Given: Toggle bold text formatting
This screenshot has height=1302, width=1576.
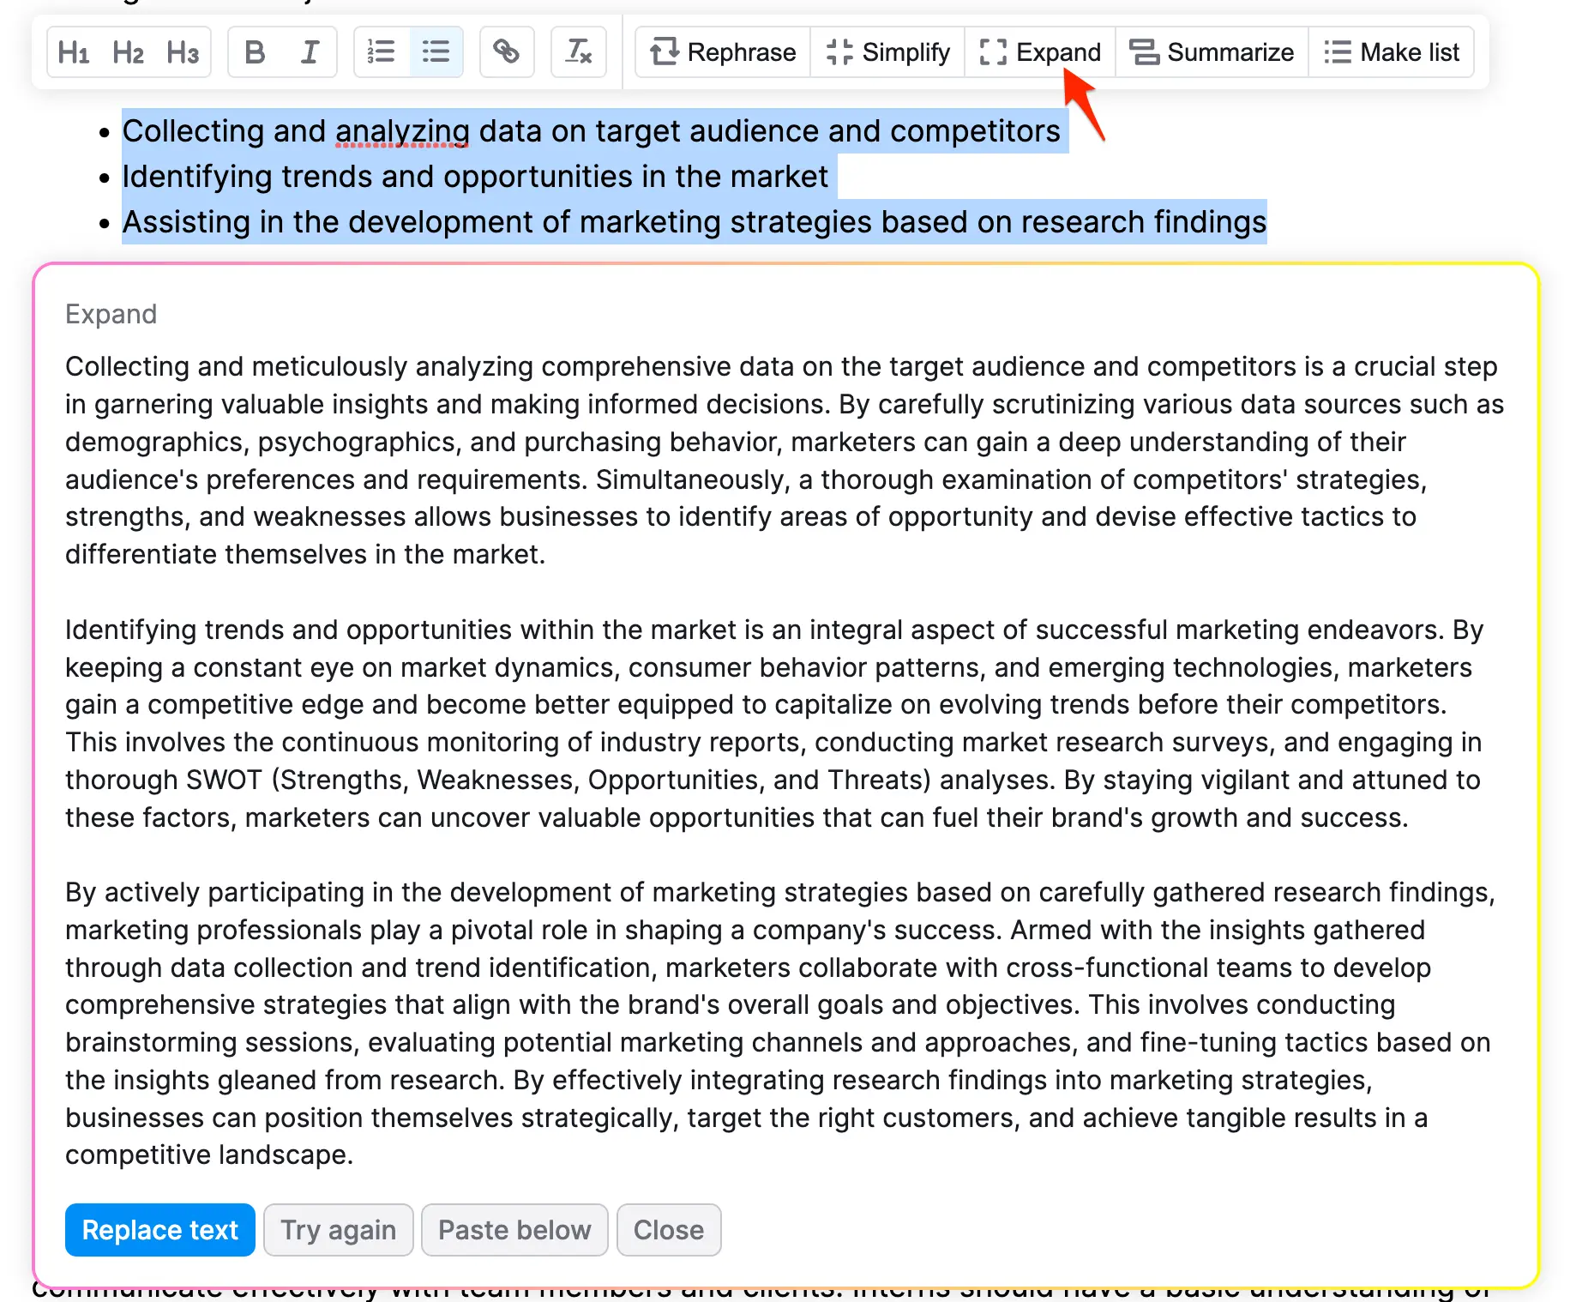Looking at the screenshot, I should 255,52.
